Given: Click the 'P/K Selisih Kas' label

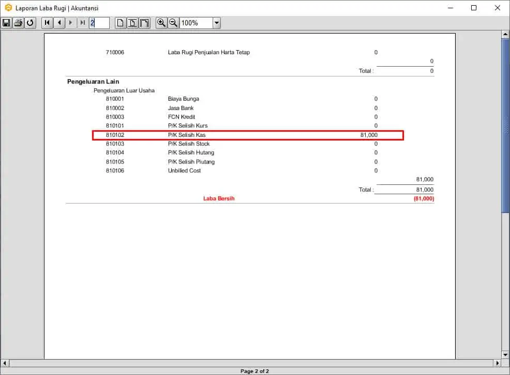Looking at the screenshot, I should (x=187, y=135).
